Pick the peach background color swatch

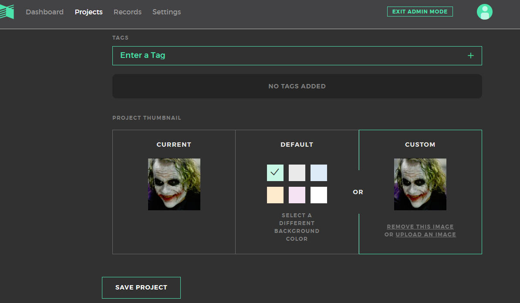point(275,195)
